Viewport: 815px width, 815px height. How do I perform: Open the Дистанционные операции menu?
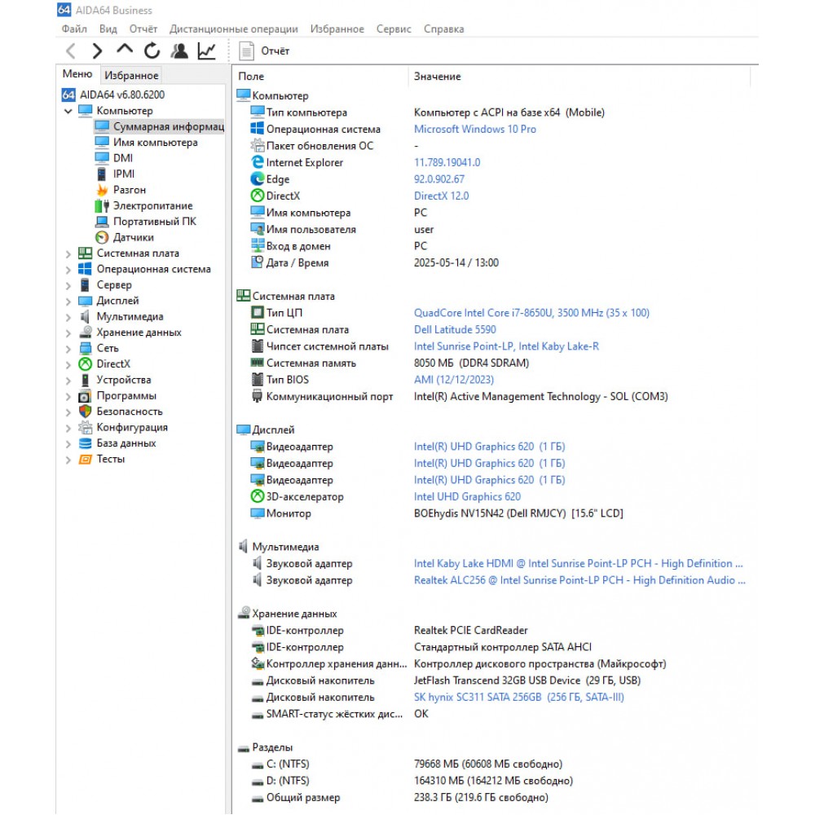[x=234, y=29]
